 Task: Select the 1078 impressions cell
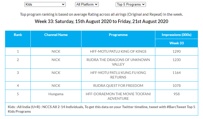pos(177,86)
